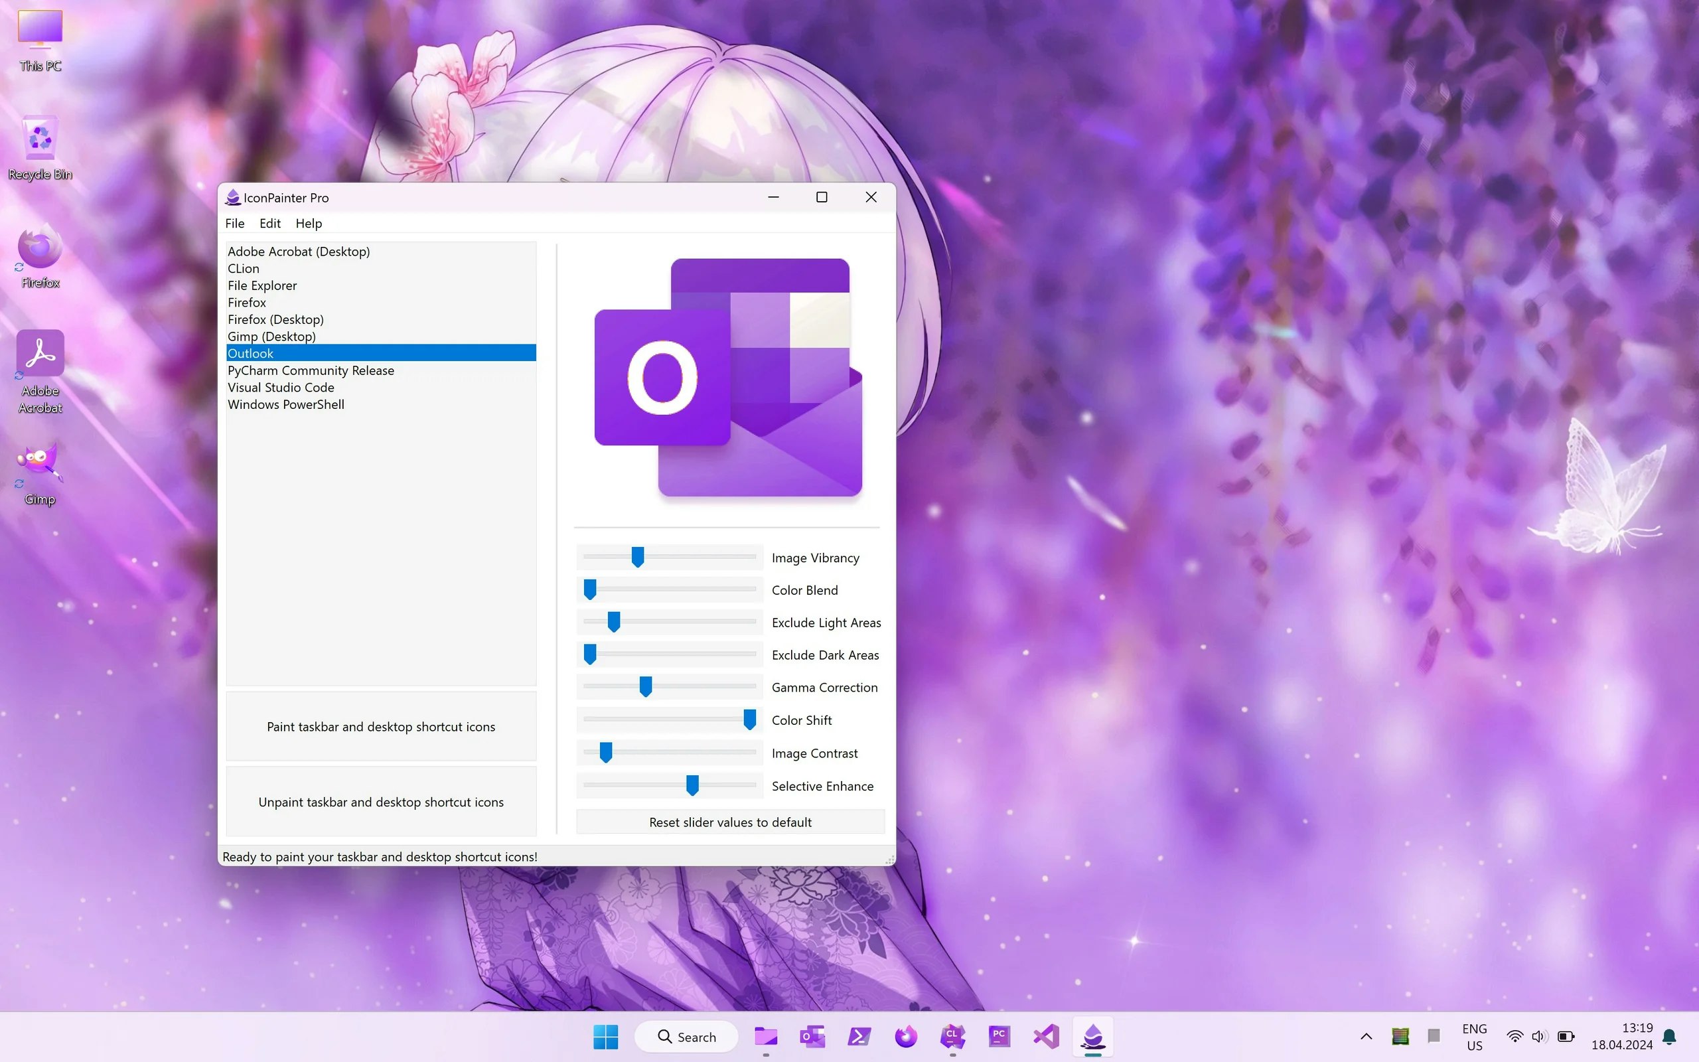Select Gimp (Desktop) in the list
The image size is (1699, 1062).
[x=381, y=337]
